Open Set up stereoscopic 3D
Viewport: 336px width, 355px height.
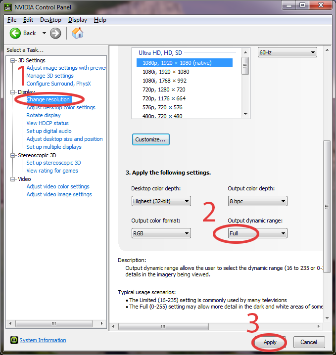pos(53,163)
